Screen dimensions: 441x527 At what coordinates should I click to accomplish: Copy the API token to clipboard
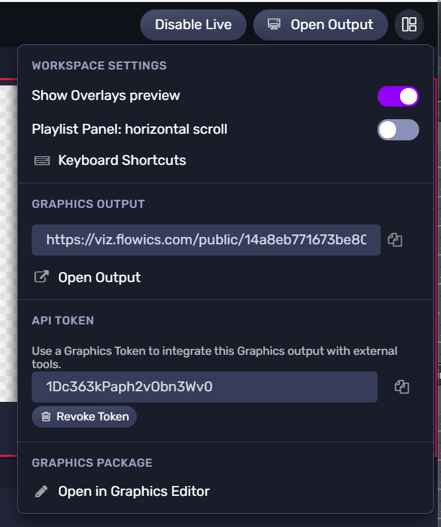tap(401, 387)
